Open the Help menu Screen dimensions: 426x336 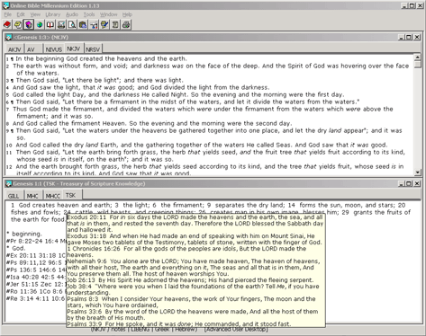click(x=127, y=14)
